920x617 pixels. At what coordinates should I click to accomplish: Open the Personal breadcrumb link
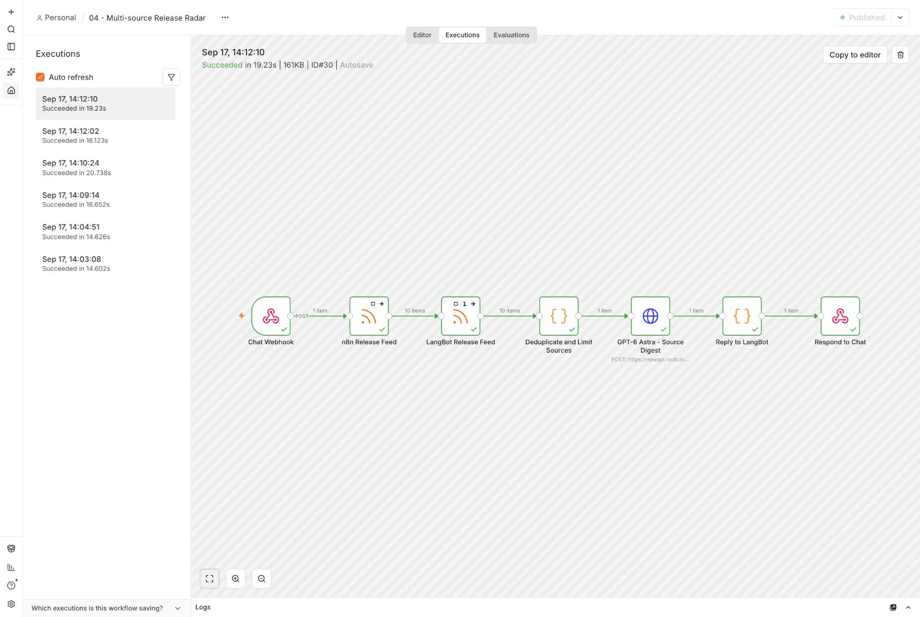[x=56, y=18]
